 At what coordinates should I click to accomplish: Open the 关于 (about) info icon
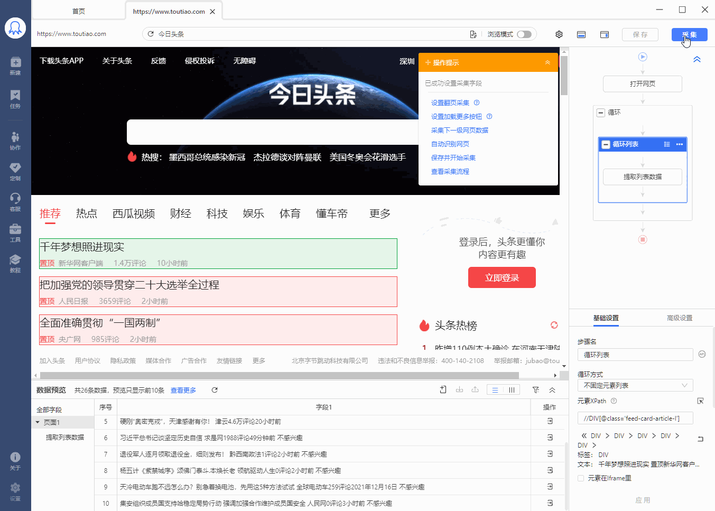(15, 461)
